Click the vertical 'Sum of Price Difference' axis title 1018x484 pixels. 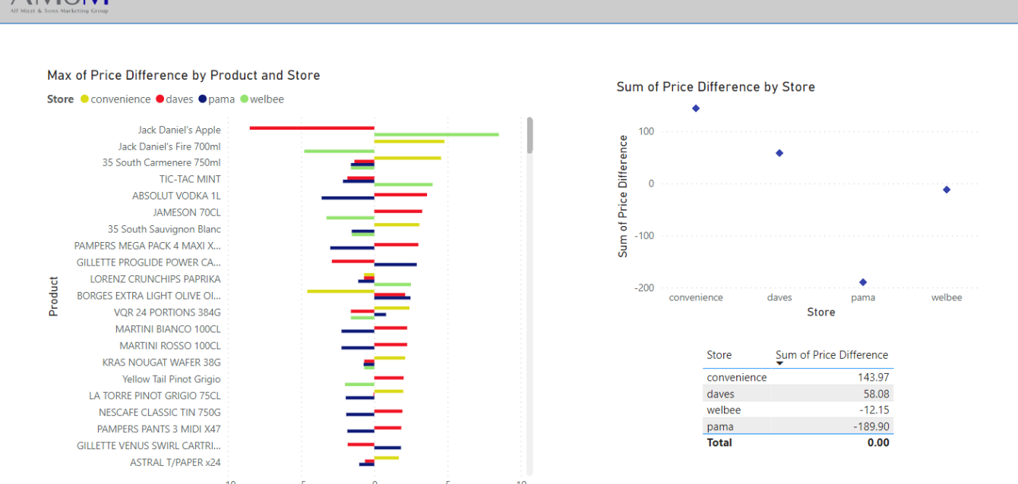click(623, 196)
